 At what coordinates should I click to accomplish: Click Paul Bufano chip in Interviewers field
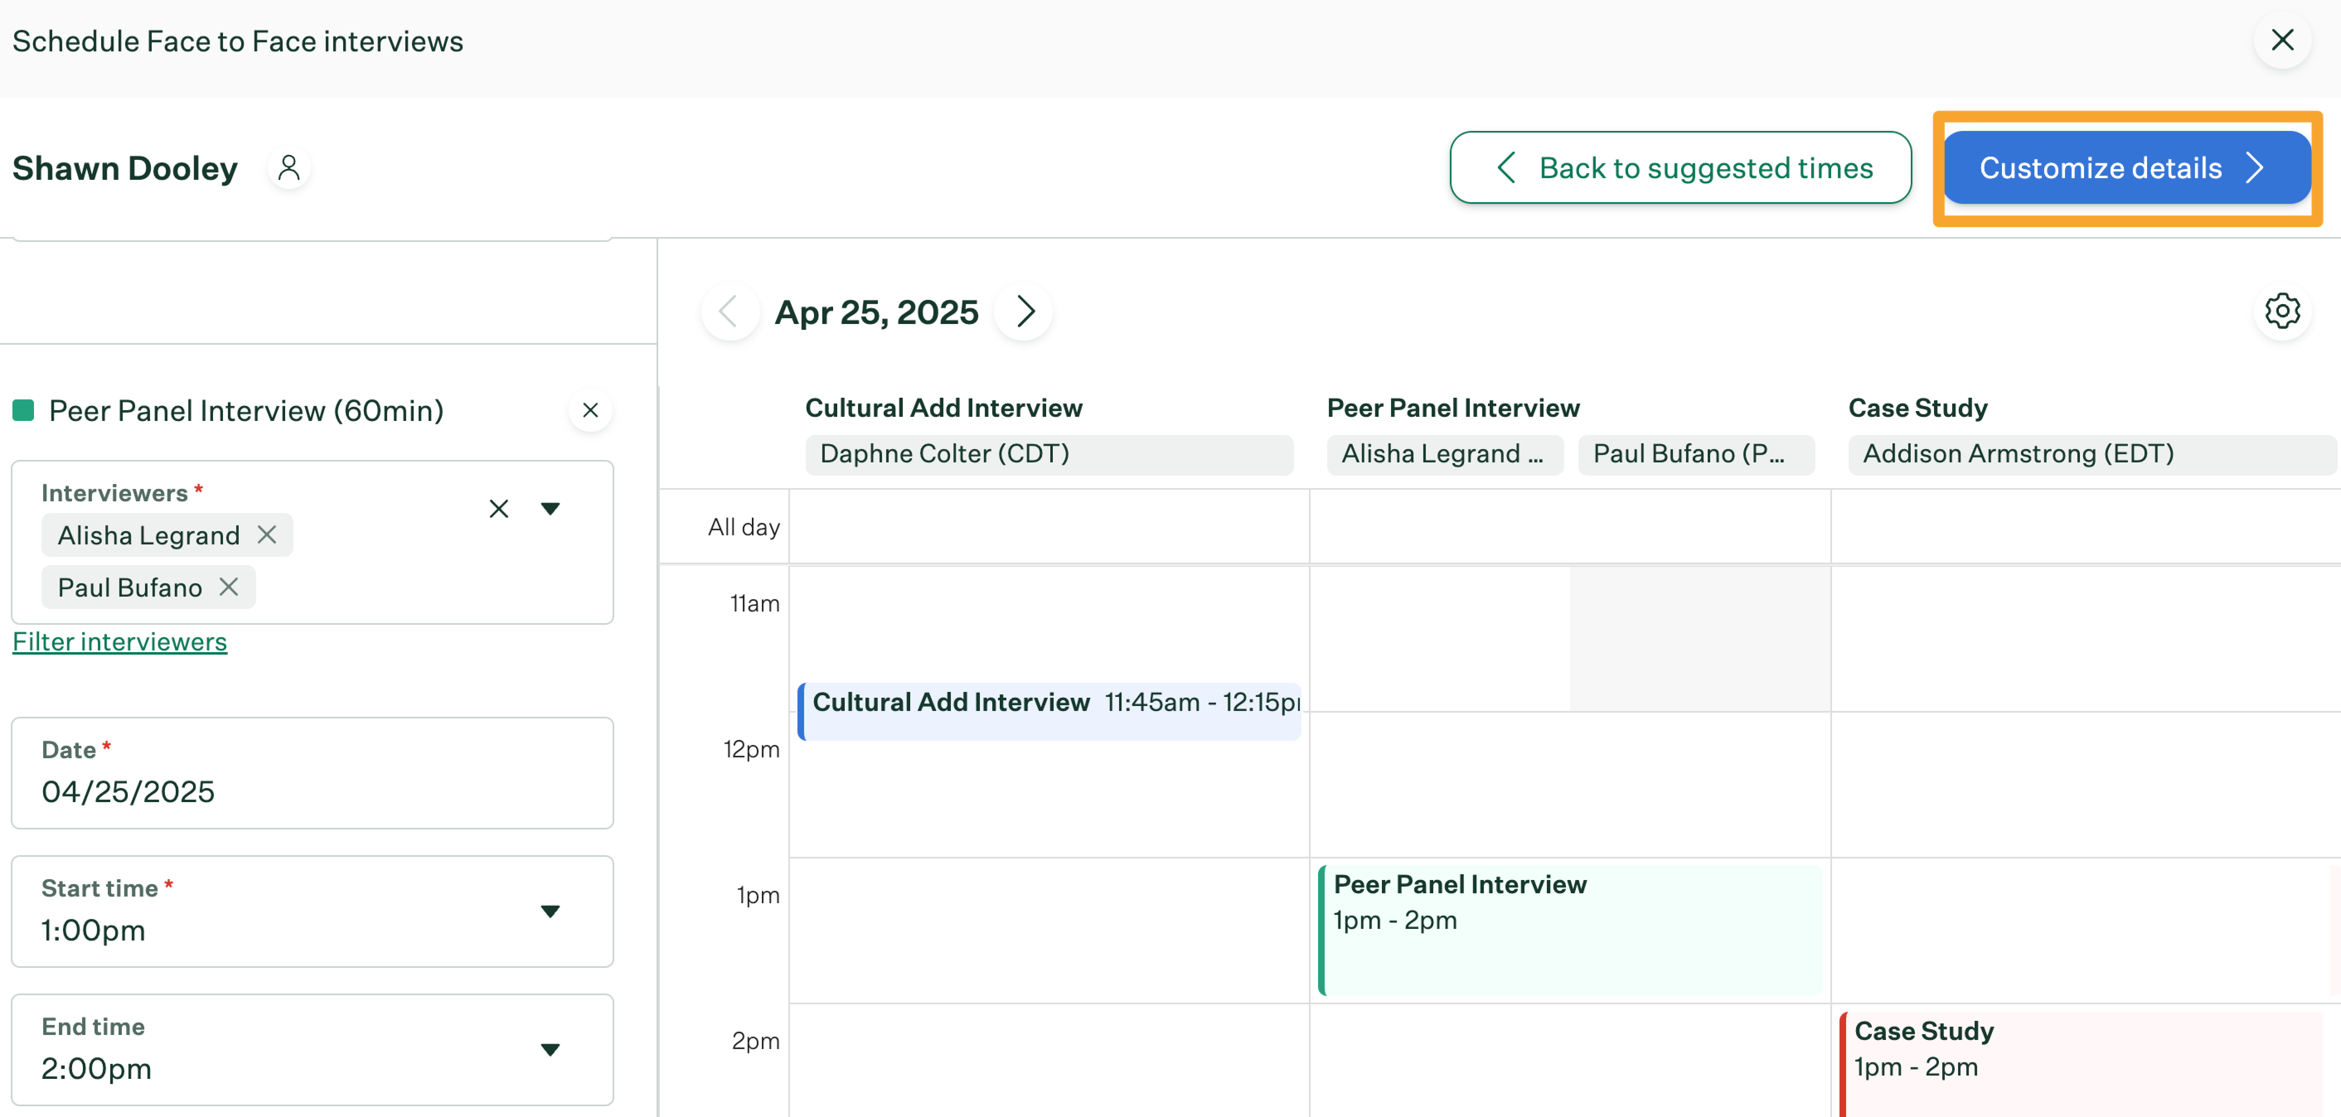pos(149,588)
